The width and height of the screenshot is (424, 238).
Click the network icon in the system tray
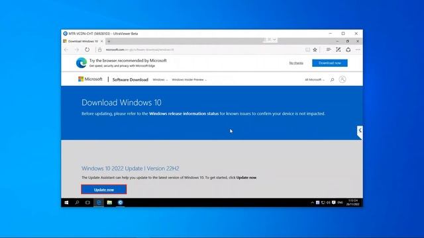click(323, 202)
